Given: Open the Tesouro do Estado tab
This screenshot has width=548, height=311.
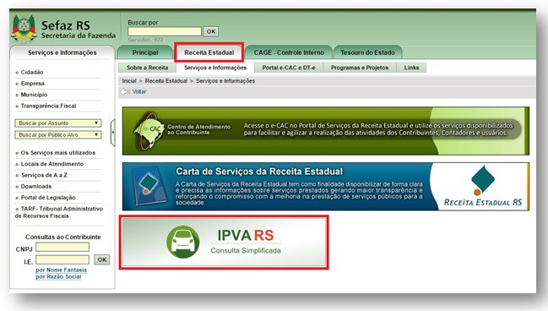Looking at the screenshot, I should click(x=367, y=52).
